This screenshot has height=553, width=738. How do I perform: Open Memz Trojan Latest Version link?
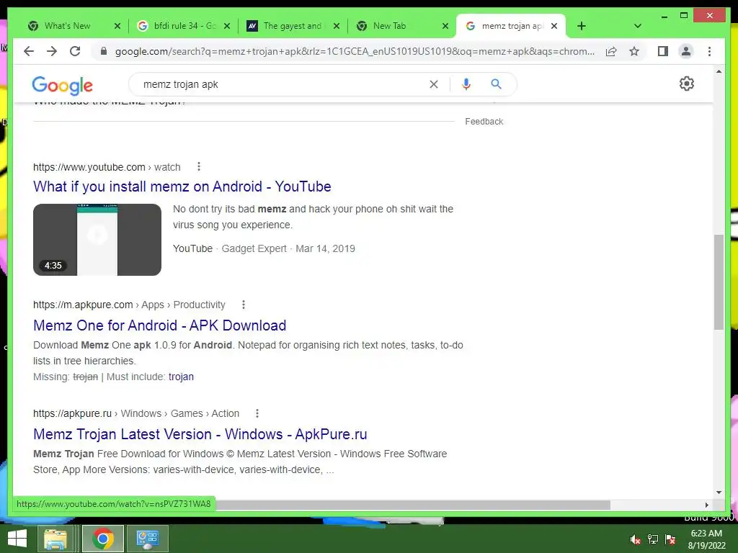[x=200, y=434]
